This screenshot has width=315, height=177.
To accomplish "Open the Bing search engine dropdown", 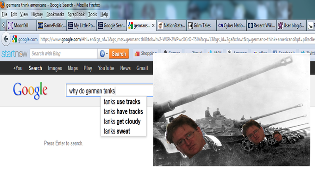I will (104, 54).
